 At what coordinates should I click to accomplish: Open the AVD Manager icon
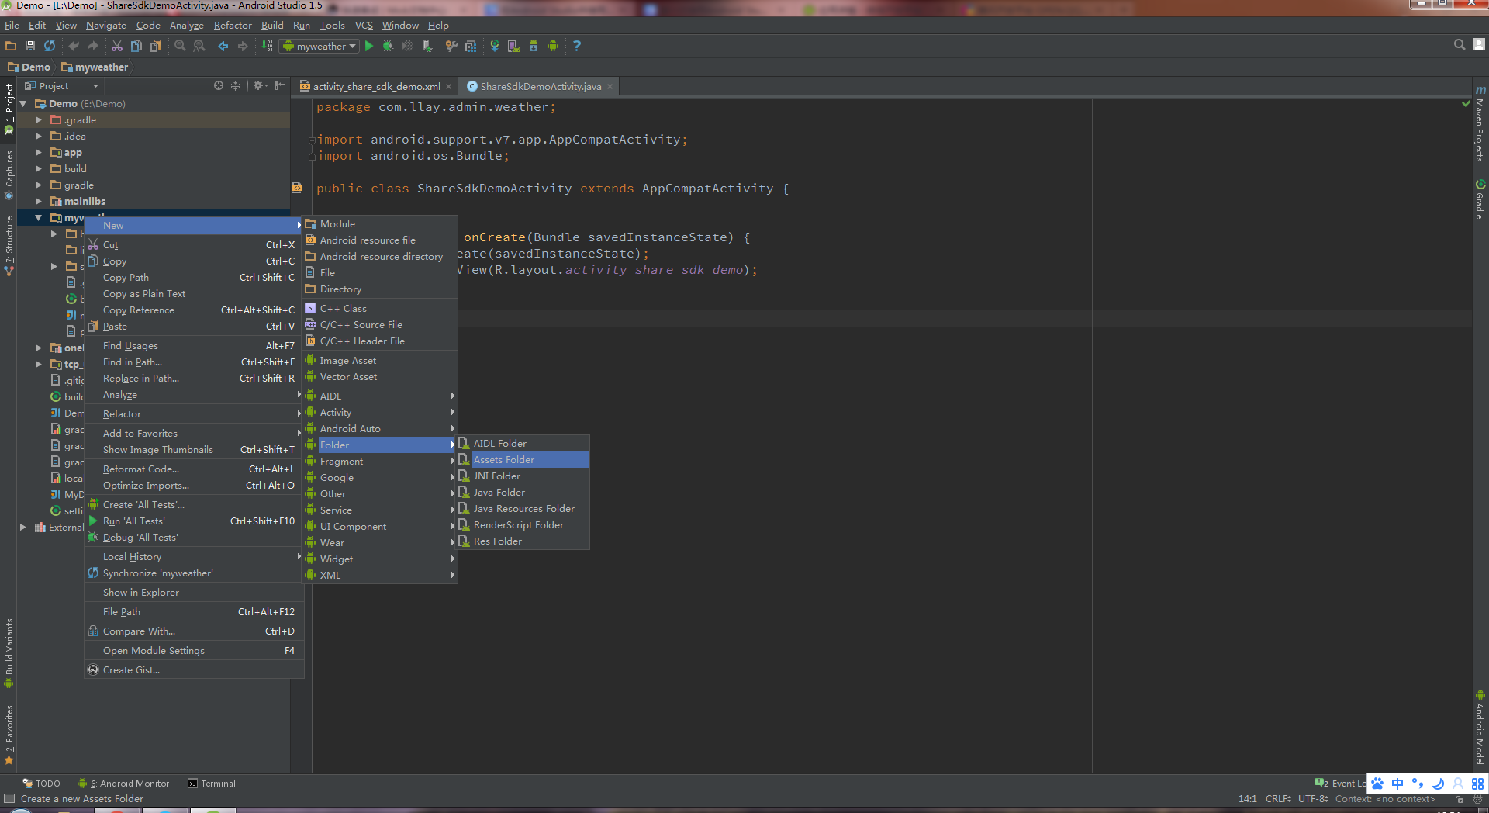(513, 47)
